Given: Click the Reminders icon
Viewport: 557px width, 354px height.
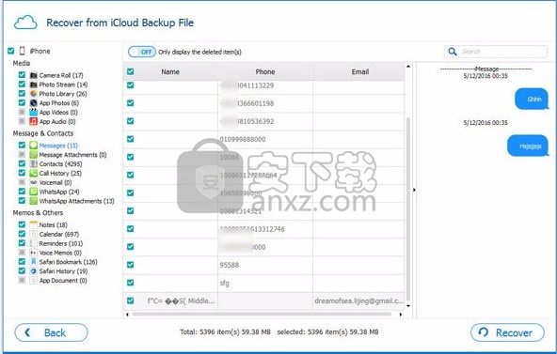Looking at the screenshot, I should coord(33,243).
